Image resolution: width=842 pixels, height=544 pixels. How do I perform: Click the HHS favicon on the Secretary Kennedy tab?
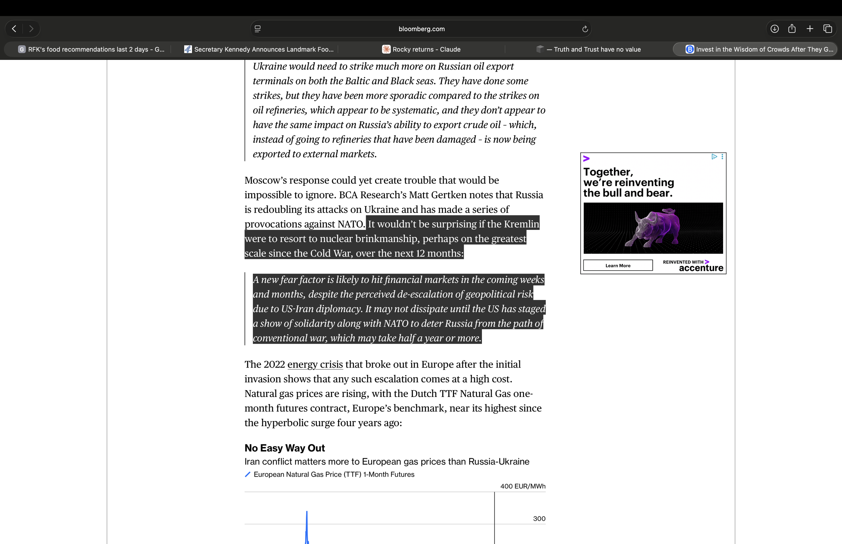click(188, 49)
